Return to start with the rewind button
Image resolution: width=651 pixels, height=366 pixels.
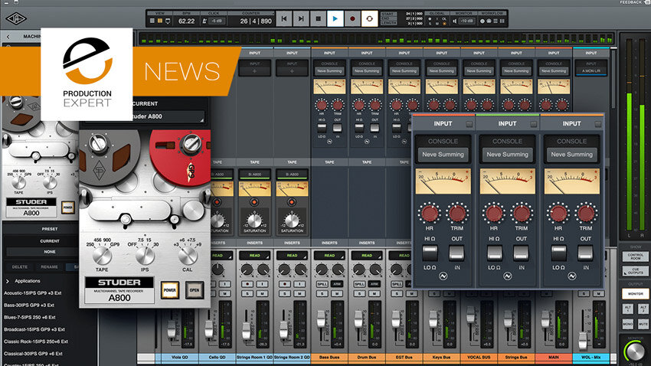click(284, 18)
